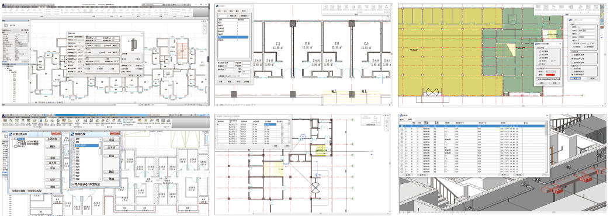Expand the tree root node in tree dialog
The width and height of the screenshot is (610, 216).
(12, 139)
